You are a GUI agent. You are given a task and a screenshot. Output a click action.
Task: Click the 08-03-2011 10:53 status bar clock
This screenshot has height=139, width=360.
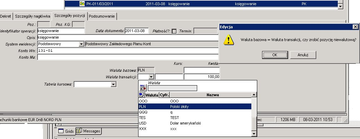[x=318, y=120]
